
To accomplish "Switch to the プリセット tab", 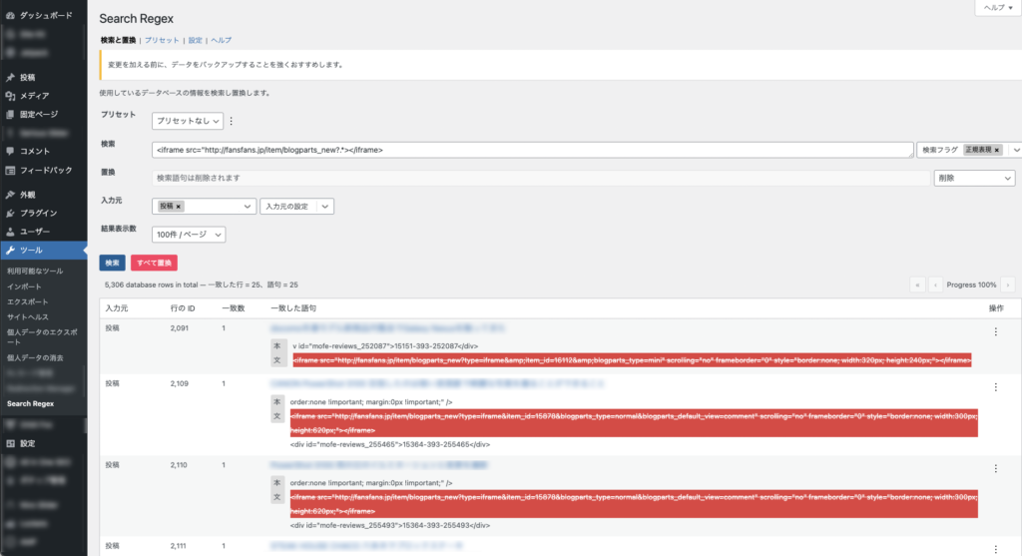I will click(162, 40).
